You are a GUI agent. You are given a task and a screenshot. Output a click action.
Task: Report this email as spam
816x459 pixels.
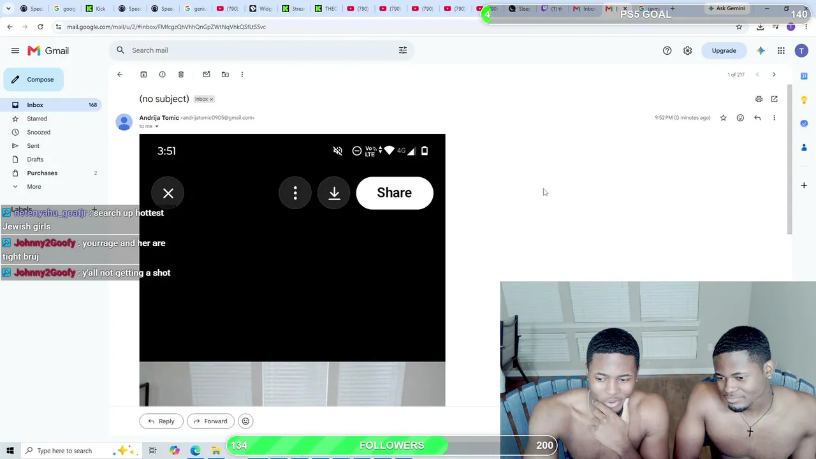click(162, 75)
